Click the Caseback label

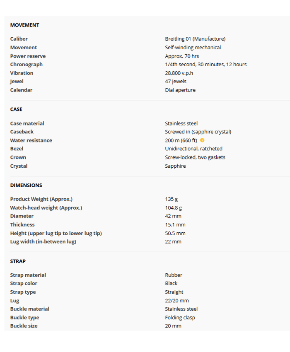pos(22,132)
